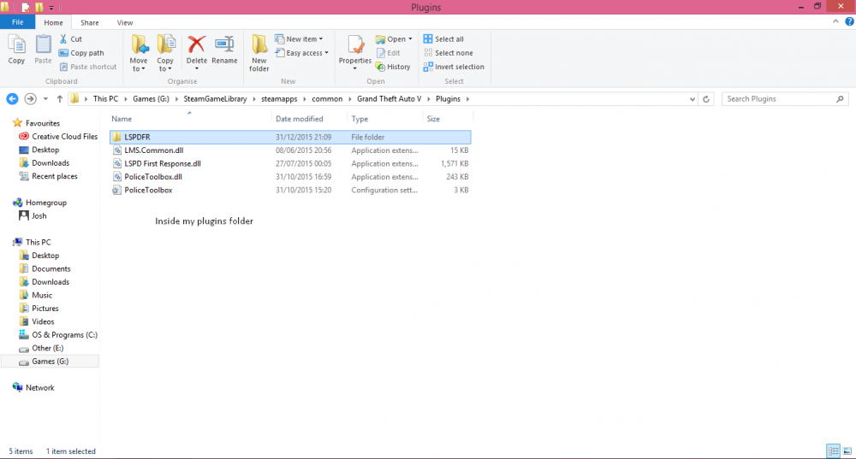
Task: Open the File menu tab
Action: click(17, 22)
